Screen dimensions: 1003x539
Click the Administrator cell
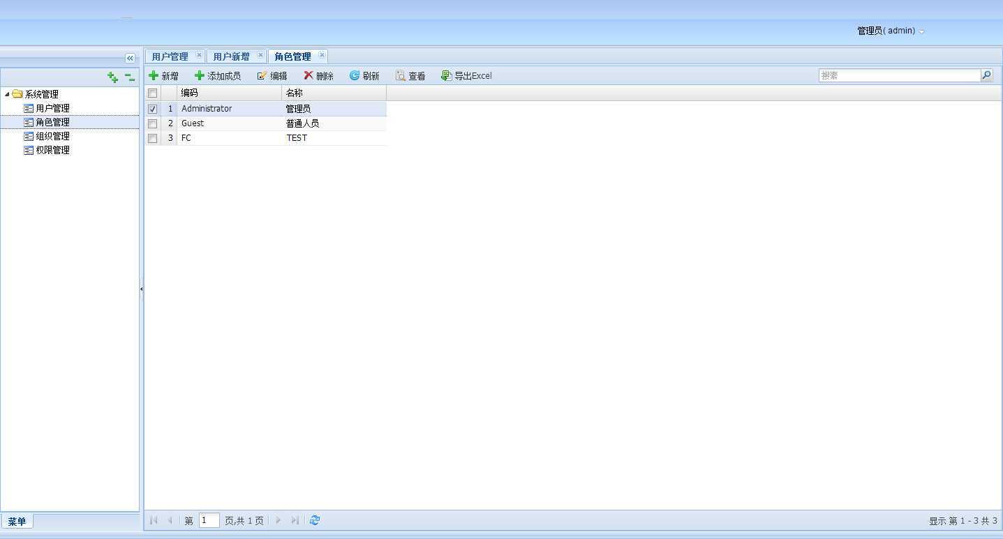click(230, 109)
